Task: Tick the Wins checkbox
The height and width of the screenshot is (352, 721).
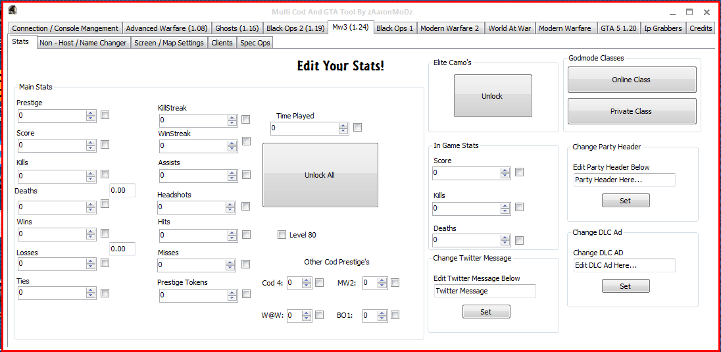Action: tap(105, 233)
